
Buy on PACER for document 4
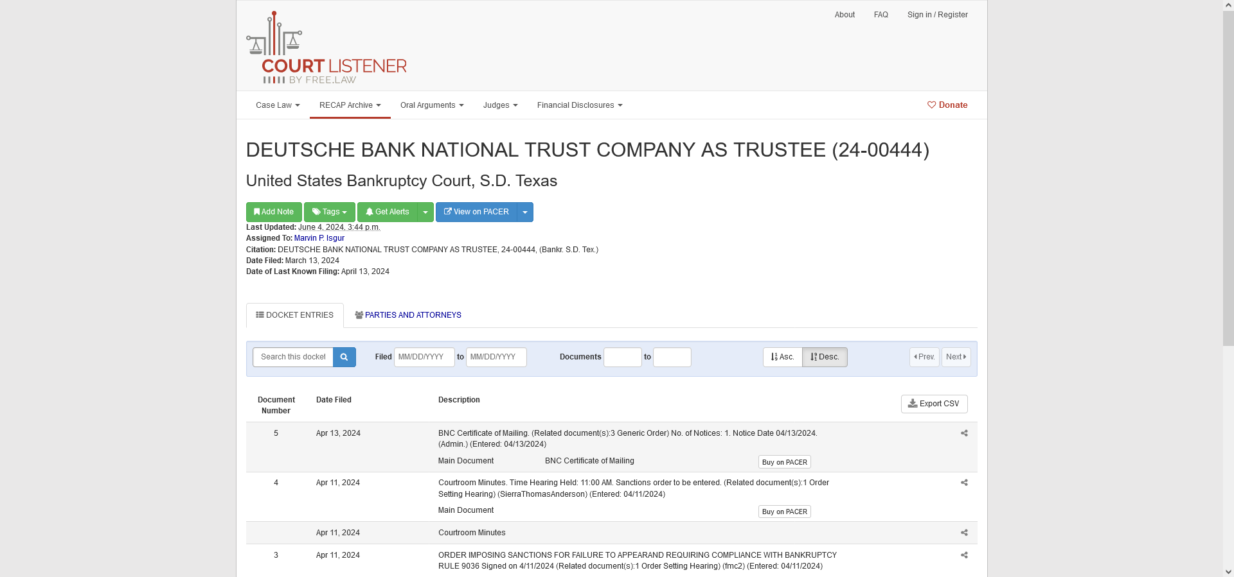coord(785,512)
